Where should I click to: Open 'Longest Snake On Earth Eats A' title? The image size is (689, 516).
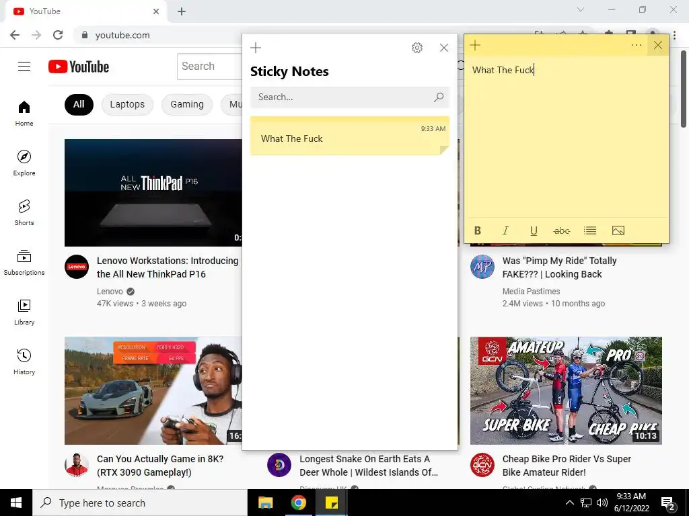[369, 466]
